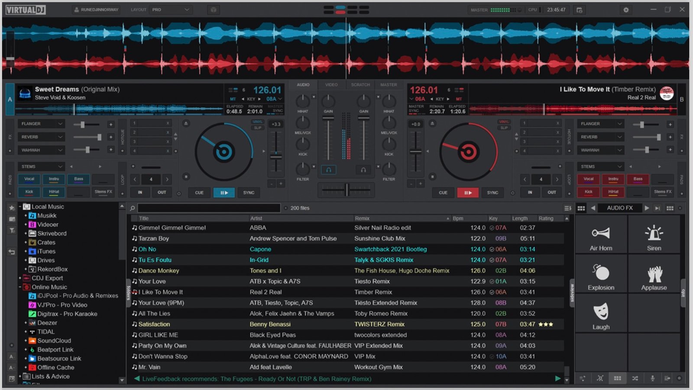693x390 pixels.
Task: Sort tracks by the Artist column header
Action: pos(301,218)
